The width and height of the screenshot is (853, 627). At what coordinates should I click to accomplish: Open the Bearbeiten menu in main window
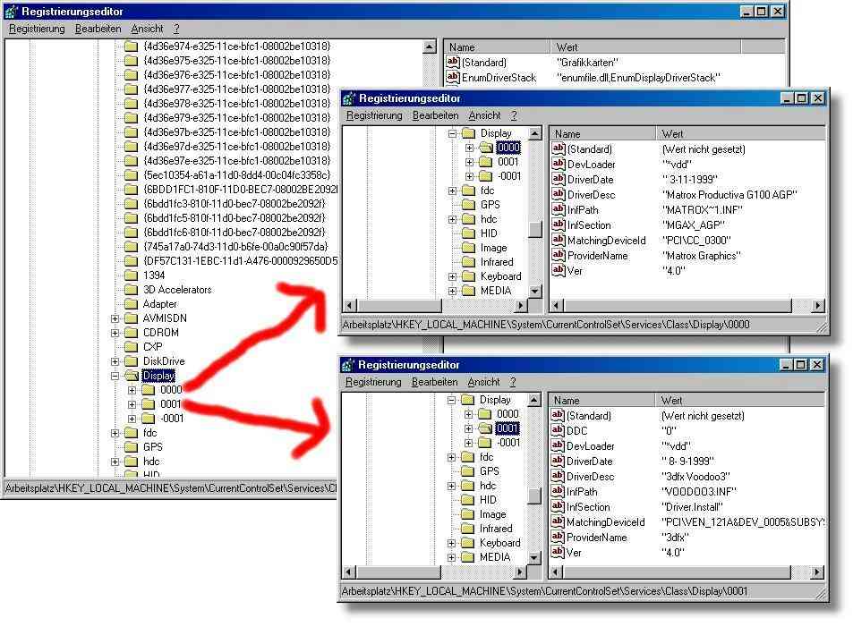pyautogui.click(x=98, y=29)
